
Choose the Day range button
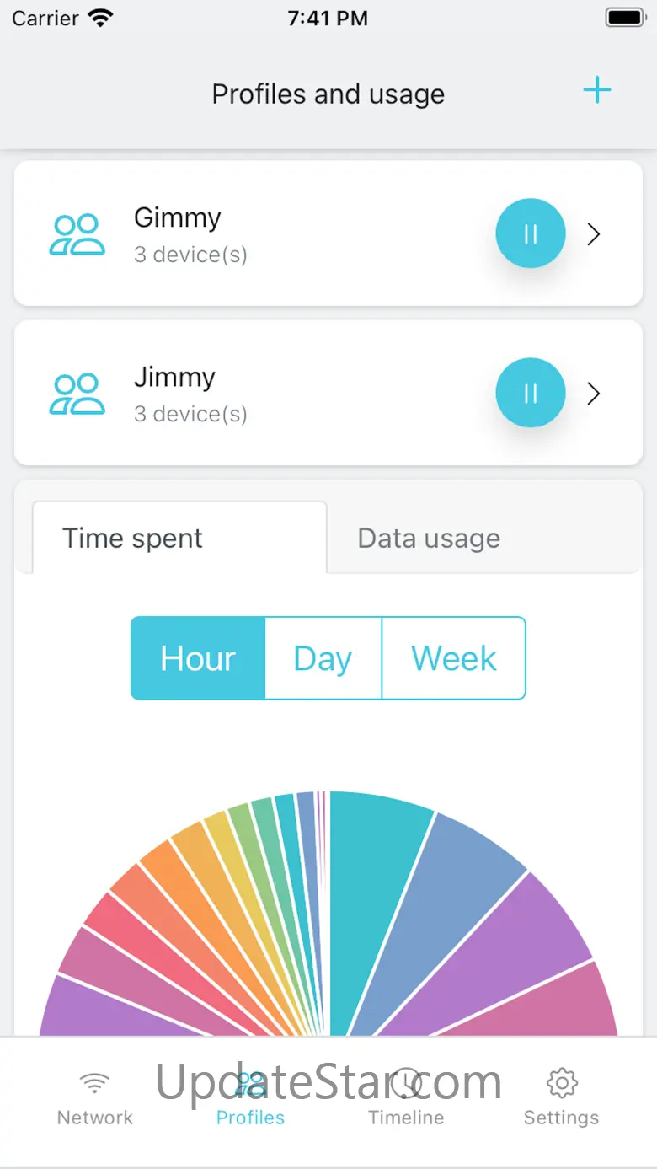click(x=323, y=658)
